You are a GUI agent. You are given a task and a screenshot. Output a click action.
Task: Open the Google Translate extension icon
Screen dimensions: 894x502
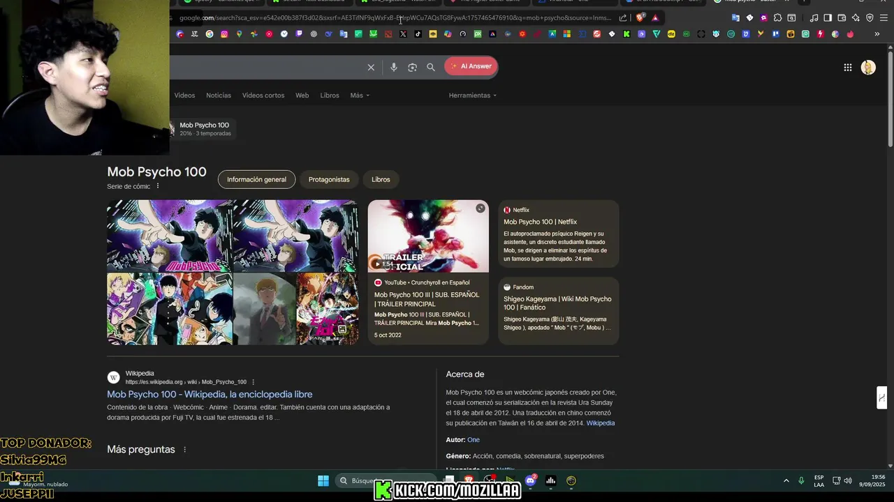click(x=735, y=18)
